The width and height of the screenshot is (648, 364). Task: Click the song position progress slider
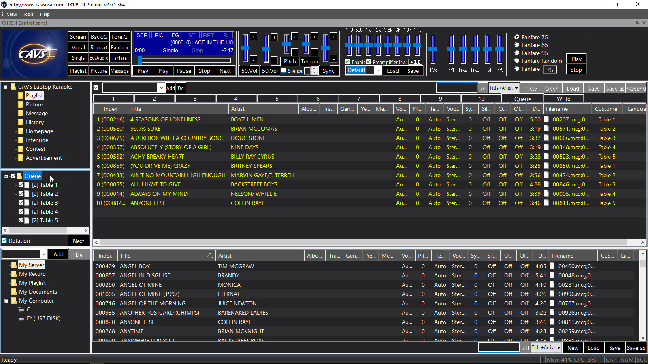click(x=185, y=61)
